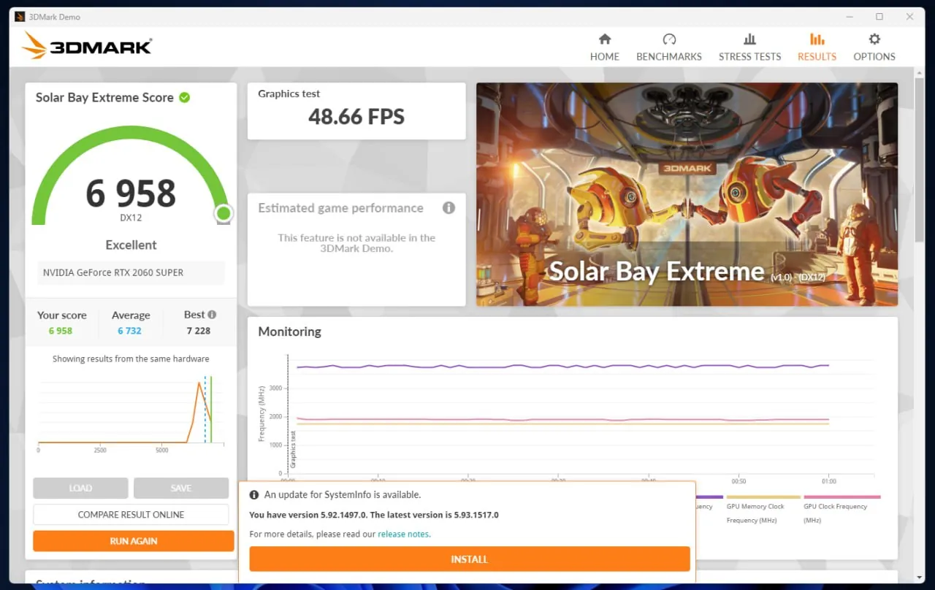The width and height of the screenshot is (935, 590).
Task: Click the update notification info icon
Action: coord(254,494)
